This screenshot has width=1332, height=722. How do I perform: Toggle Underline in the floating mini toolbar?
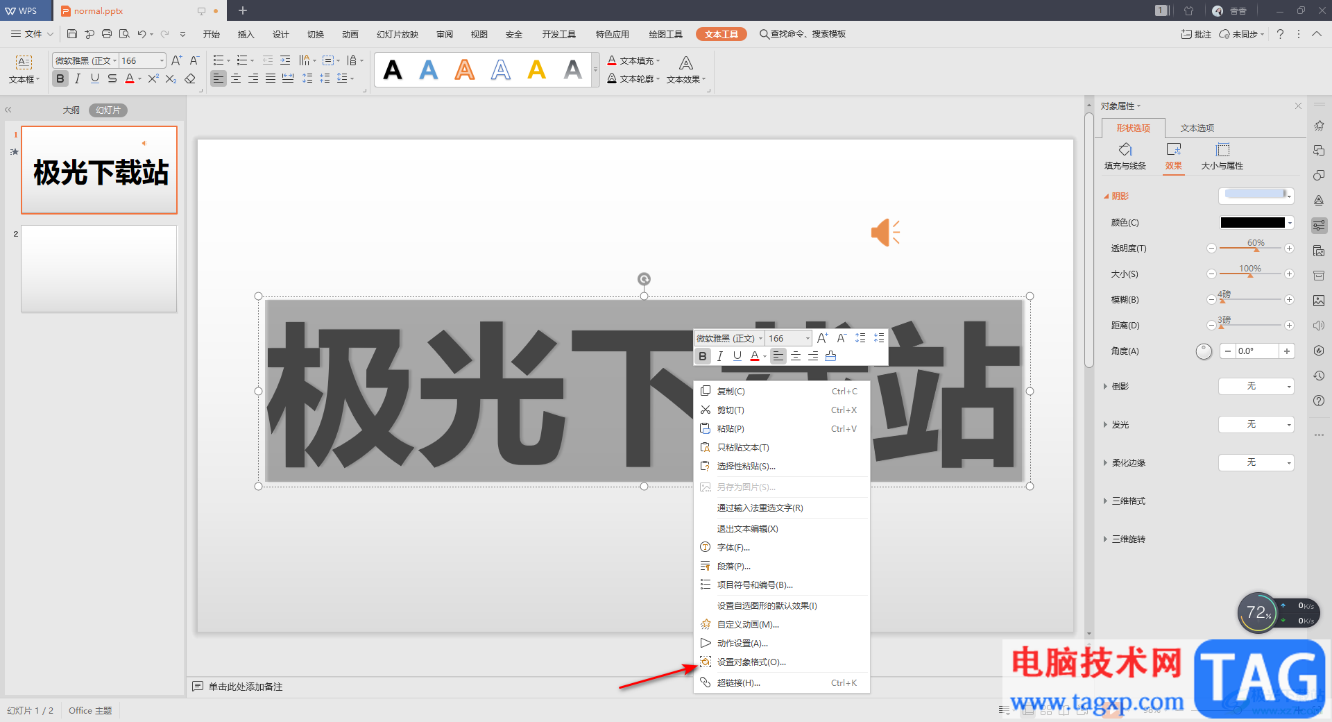[737, 356]
